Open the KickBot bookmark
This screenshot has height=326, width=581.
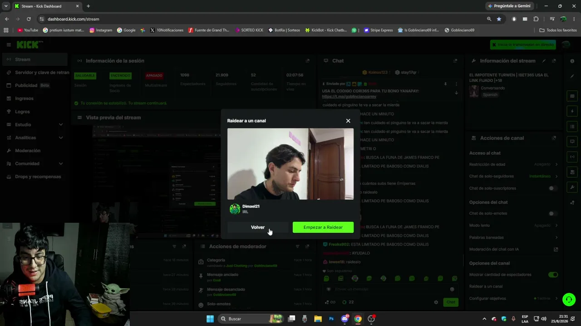click(x=326, y=30)
